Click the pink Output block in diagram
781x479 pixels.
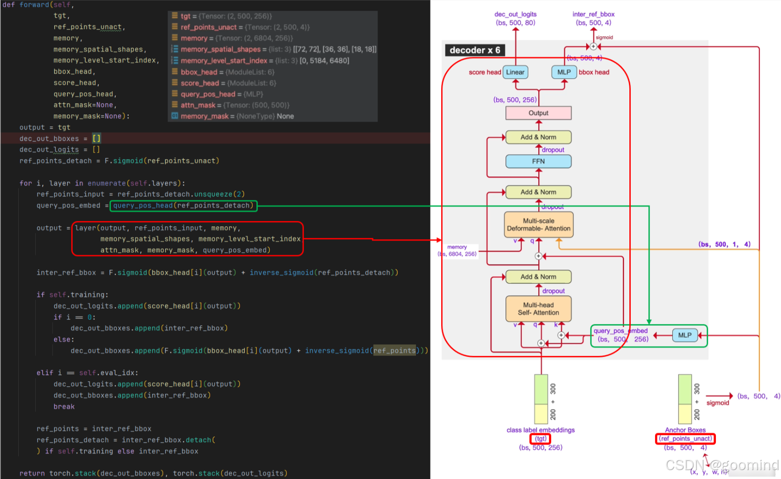pos(539,113)
